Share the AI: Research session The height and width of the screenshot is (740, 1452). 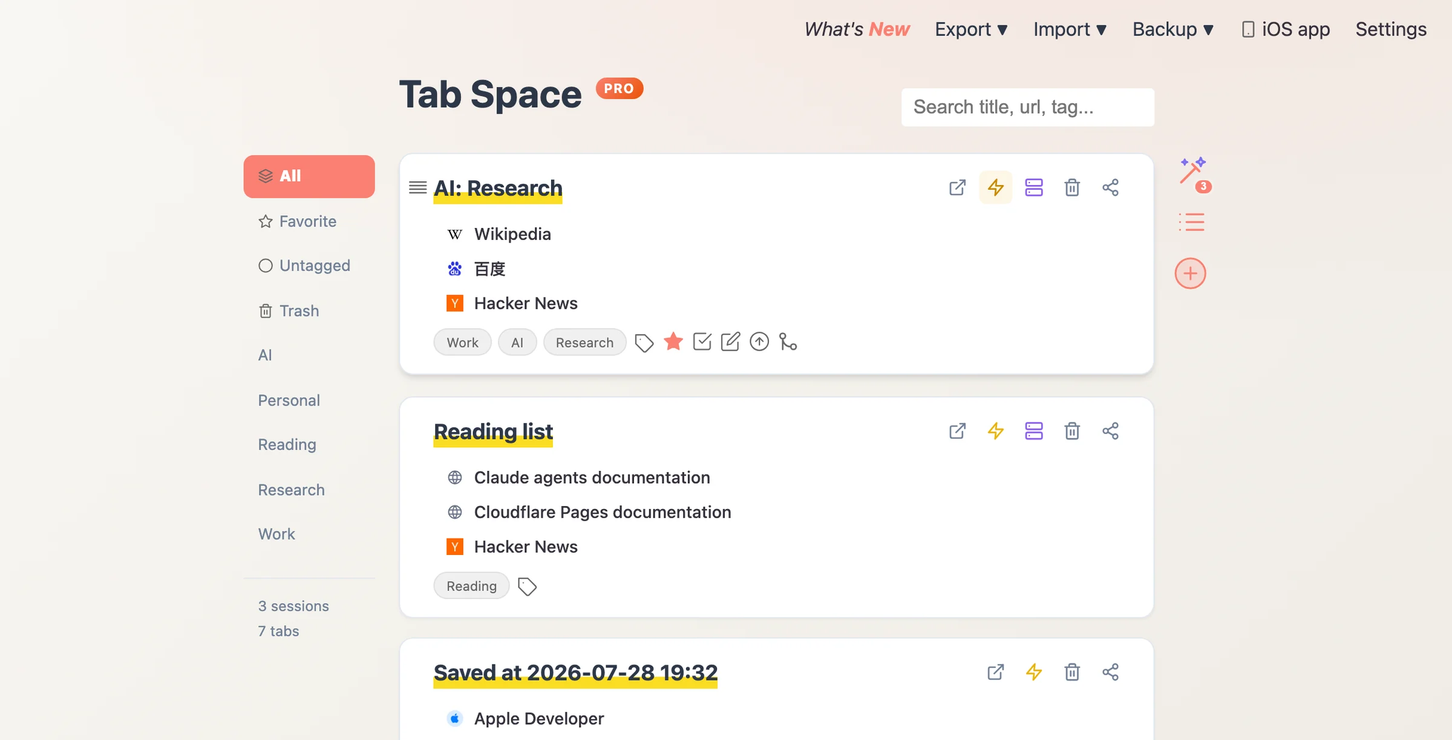[x=1110, y=187]
